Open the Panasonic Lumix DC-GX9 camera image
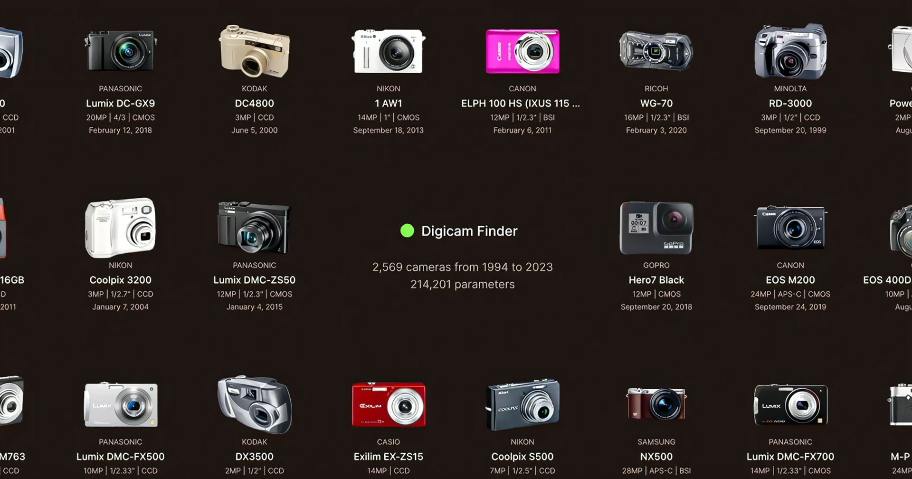This screenshot has height=479, width=912. pyautogui.click(x=121, y=50)
